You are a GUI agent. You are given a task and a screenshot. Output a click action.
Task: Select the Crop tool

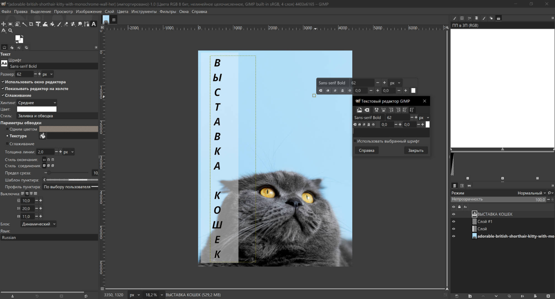click(31, 24)
